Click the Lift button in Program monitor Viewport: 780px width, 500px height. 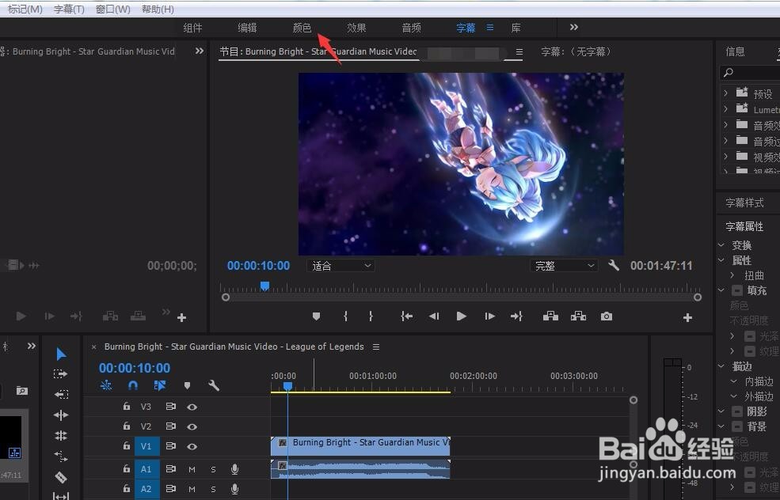point(550,316)
